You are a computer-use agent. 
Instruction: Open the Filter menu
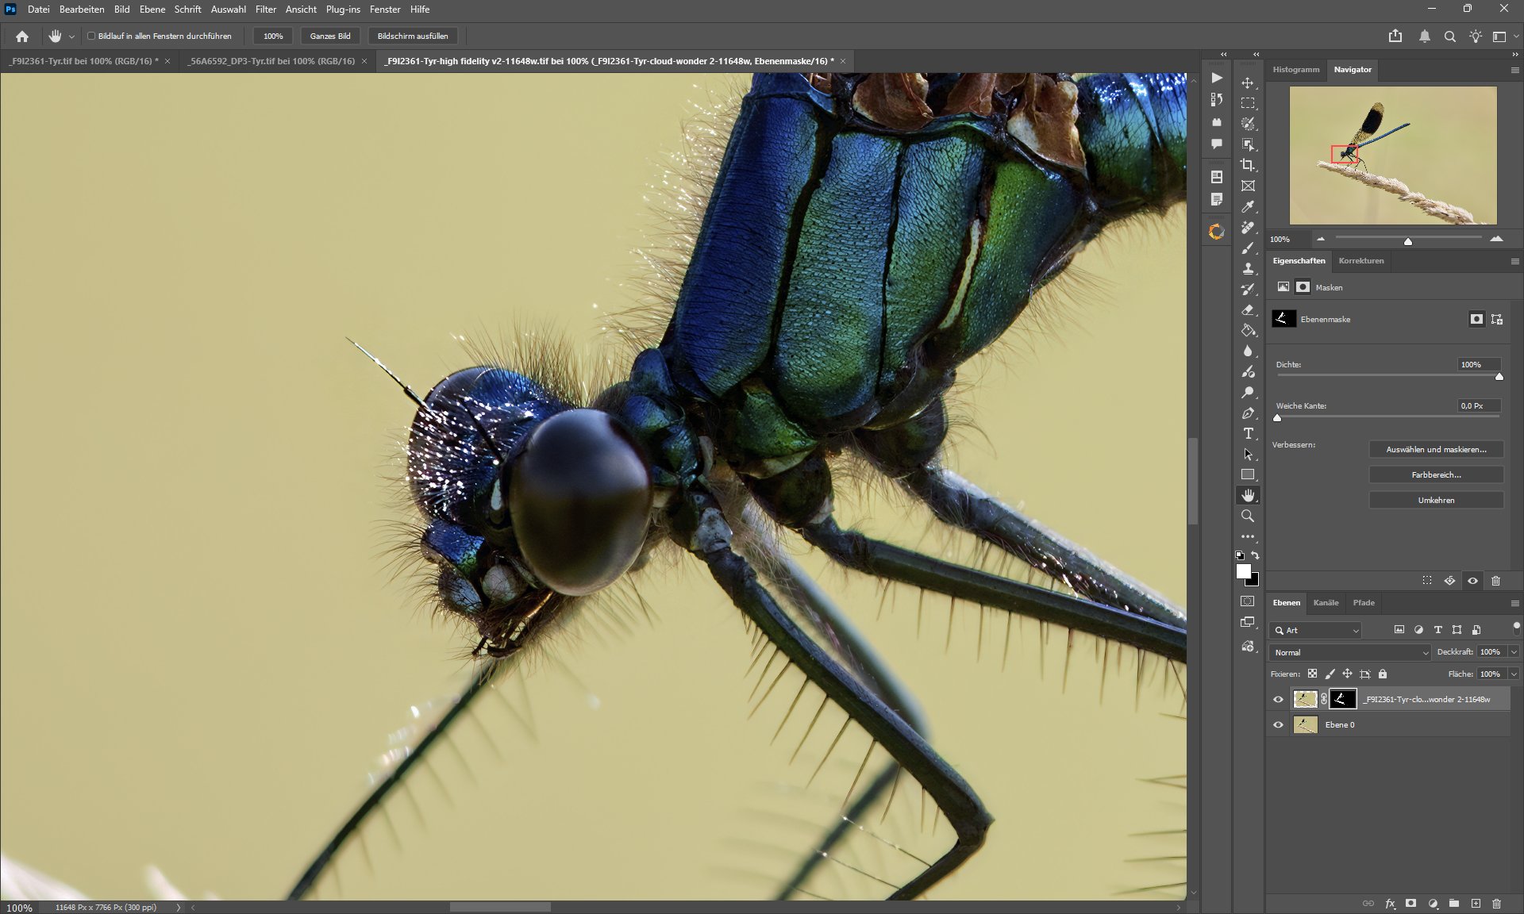pyautogui.click(x=265, y=10)
